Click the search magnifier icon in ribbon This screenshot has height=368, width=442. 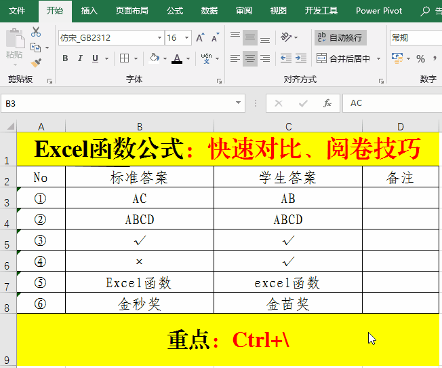tap(424, 12)
